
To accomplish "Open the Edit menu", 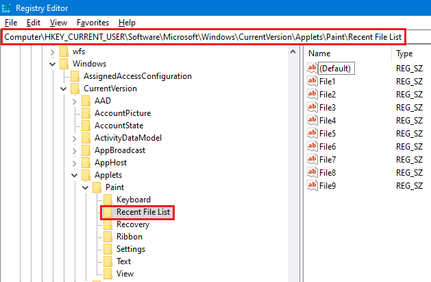I will pyautogui.click(x=34, y=23).
